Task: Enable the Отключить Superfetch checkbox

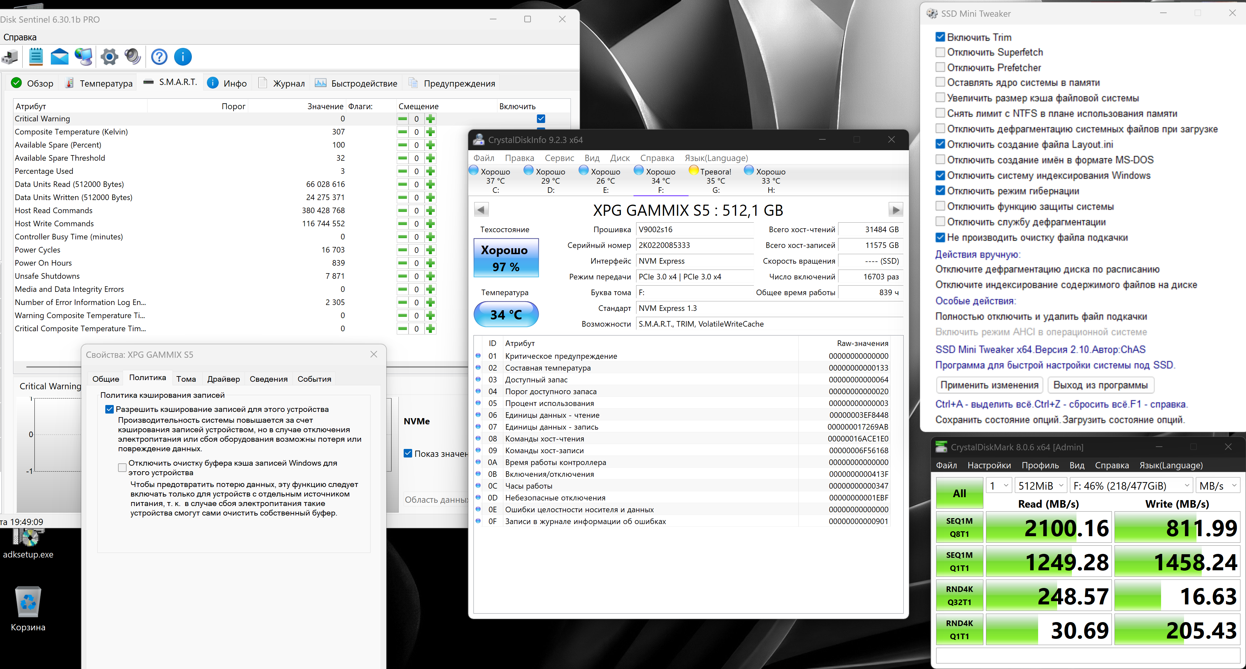Action: tap(940, 52)
